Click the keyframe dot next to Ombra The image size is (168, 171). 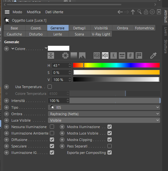click(x=6, y=114)
